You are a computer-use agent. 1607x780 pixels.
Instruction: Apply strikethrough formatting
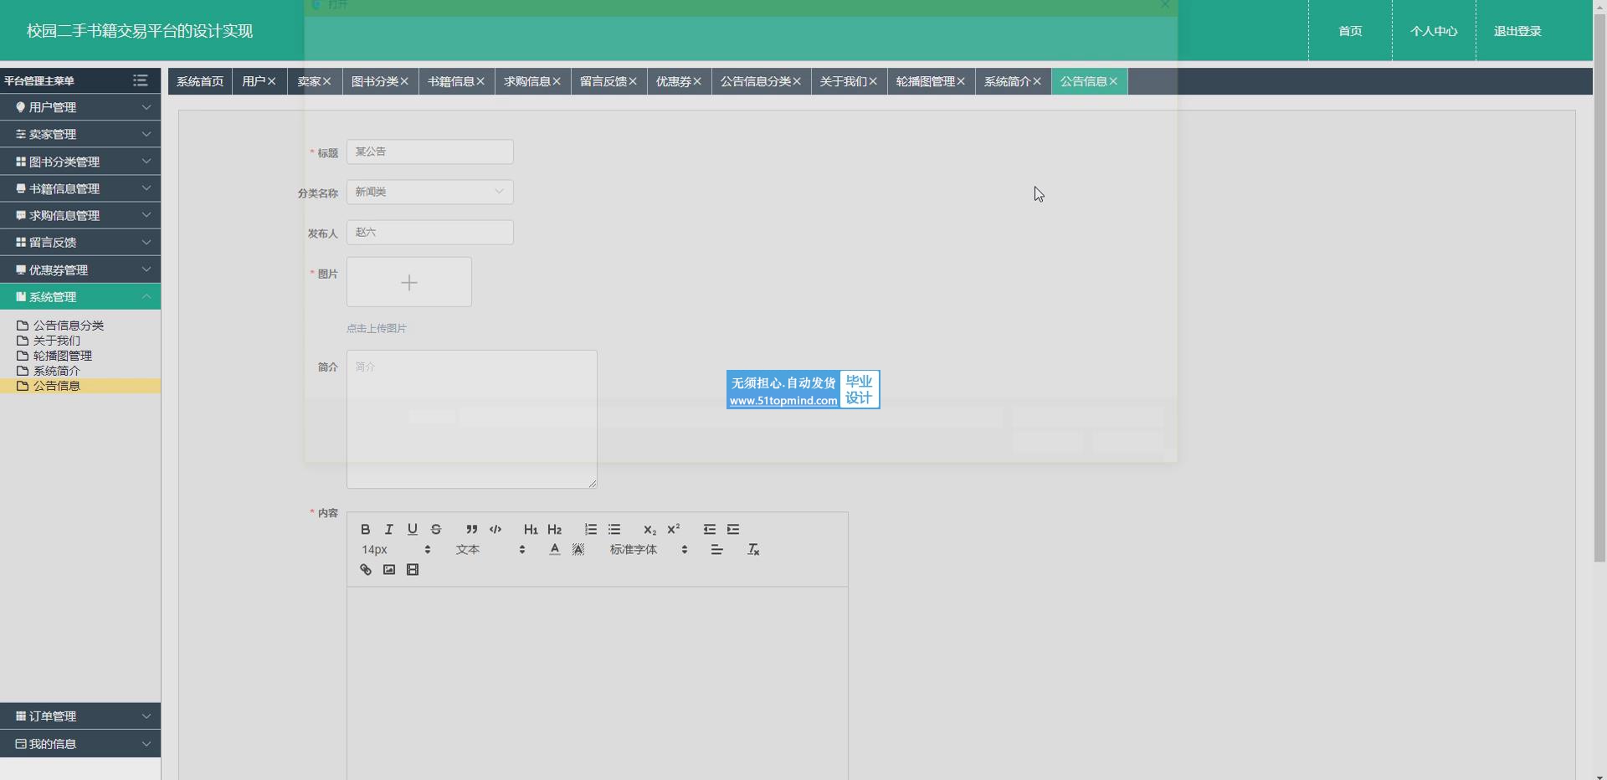pos(436,529)
